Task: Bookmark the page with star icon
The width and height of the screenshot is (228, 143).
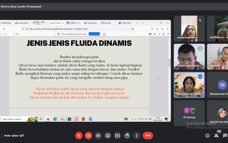Action: (133, 29)
